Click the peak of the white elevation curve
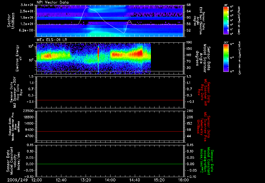 tap(87, 7)
